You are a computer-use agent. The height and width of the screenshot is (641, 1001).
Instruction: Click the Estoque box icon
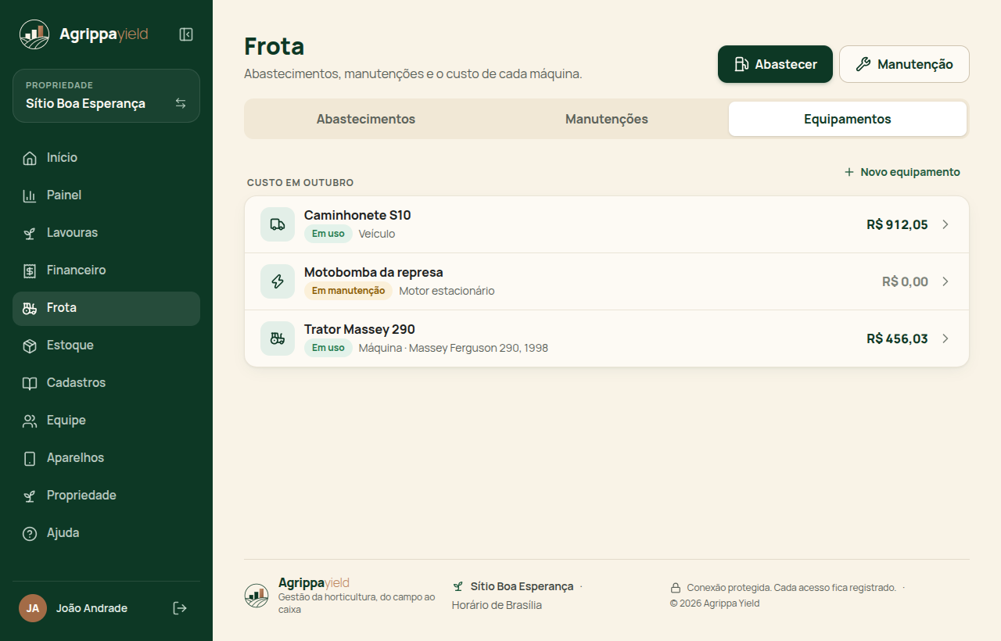click(x=30, y=346)
